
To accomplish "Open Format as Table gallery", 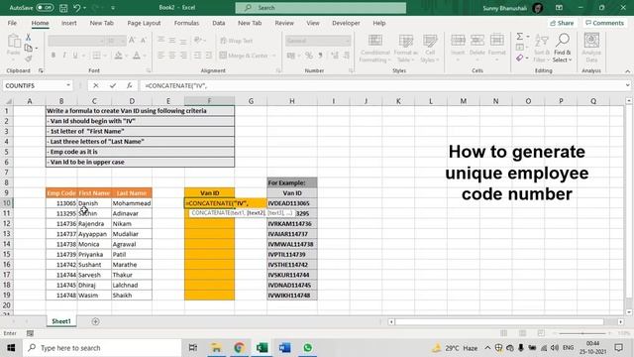I will pos(405,49).
